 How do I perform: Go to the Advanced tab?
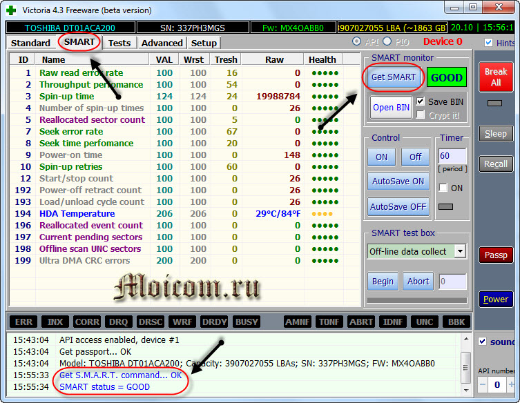[x=162, y=43]
